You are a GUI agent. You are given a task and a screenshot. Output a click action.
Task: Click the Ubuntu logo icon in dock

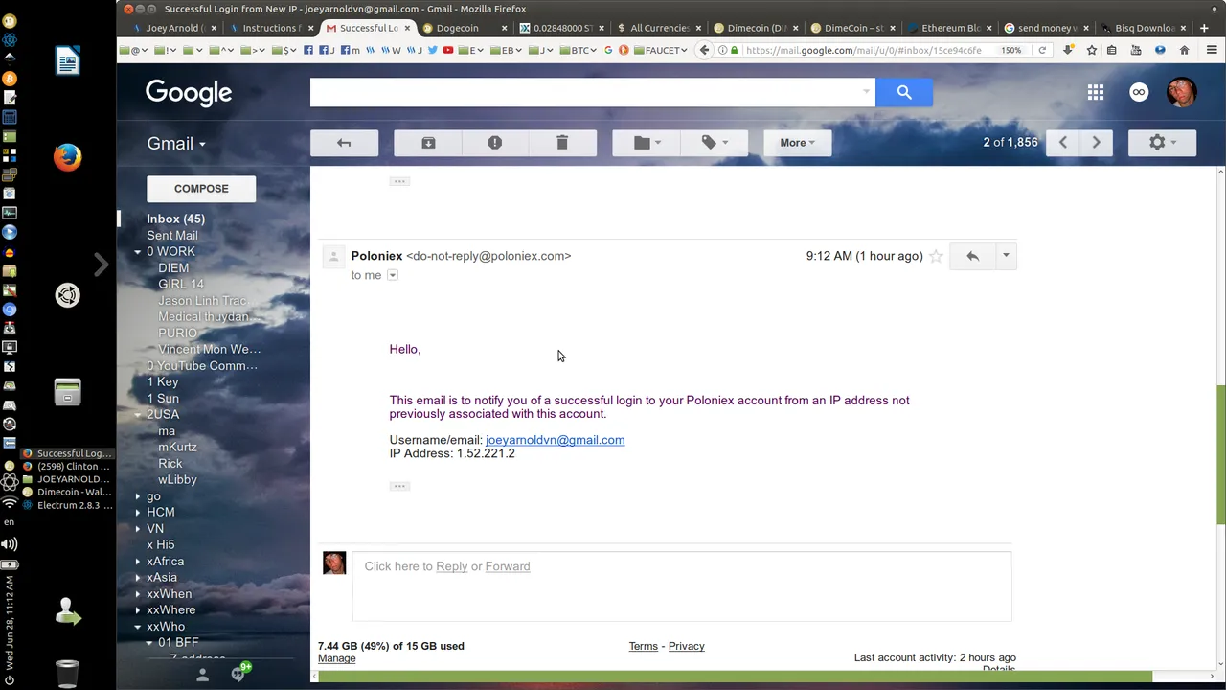67,295
